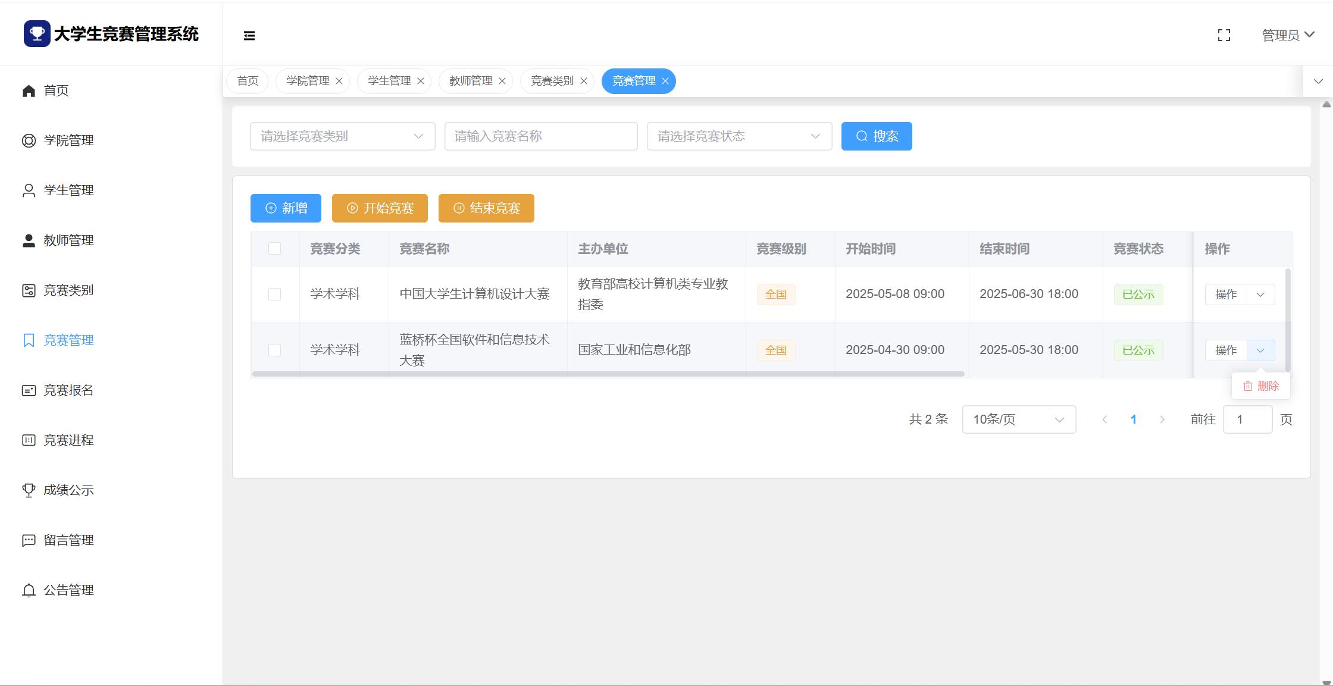Open 竞赛进程 from sidebar icon

point(29,440)
